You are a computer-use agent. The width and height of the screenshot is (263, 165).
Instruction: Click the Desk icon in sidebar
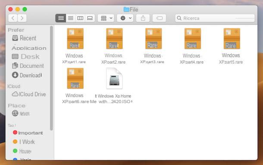[x=15, y=56]
